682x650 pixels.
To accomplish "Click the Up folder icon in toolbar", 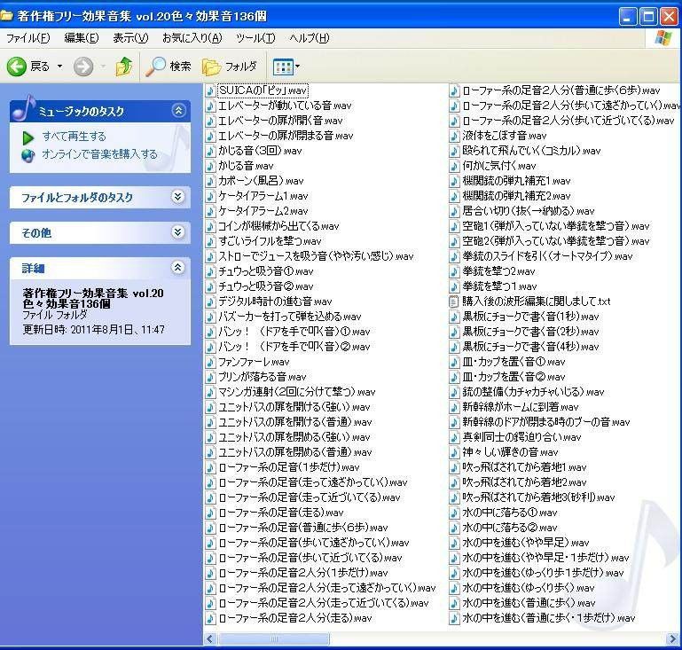I will [124, 67].
